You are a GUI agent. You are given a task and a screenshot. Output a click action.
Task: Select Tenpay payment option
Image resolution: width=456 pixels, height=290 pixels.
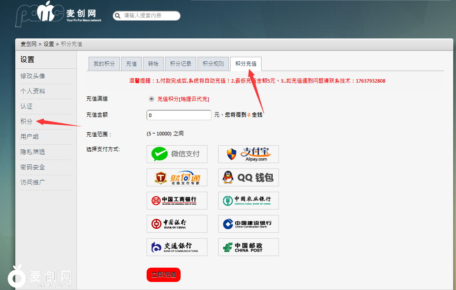177,177
